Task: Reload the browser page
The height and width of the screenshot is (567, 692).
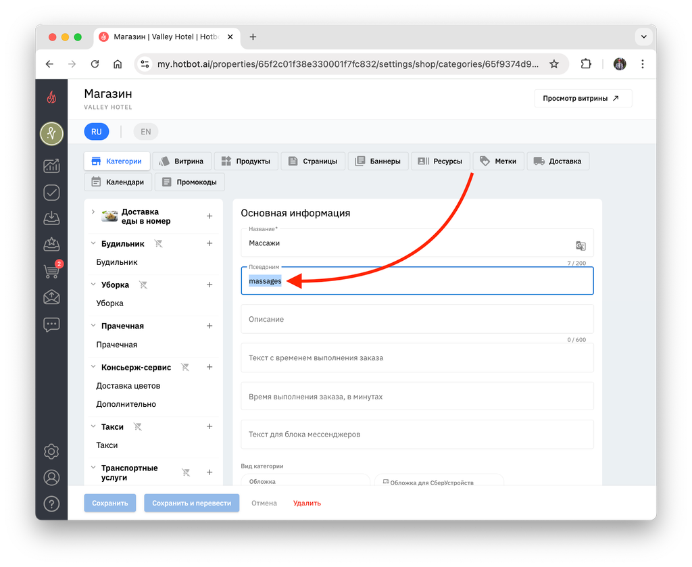Action: (95, 64)
